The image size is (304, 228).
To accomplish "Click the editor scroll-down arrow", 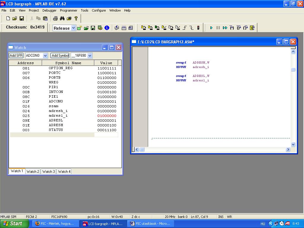I will tap(293, 144).
